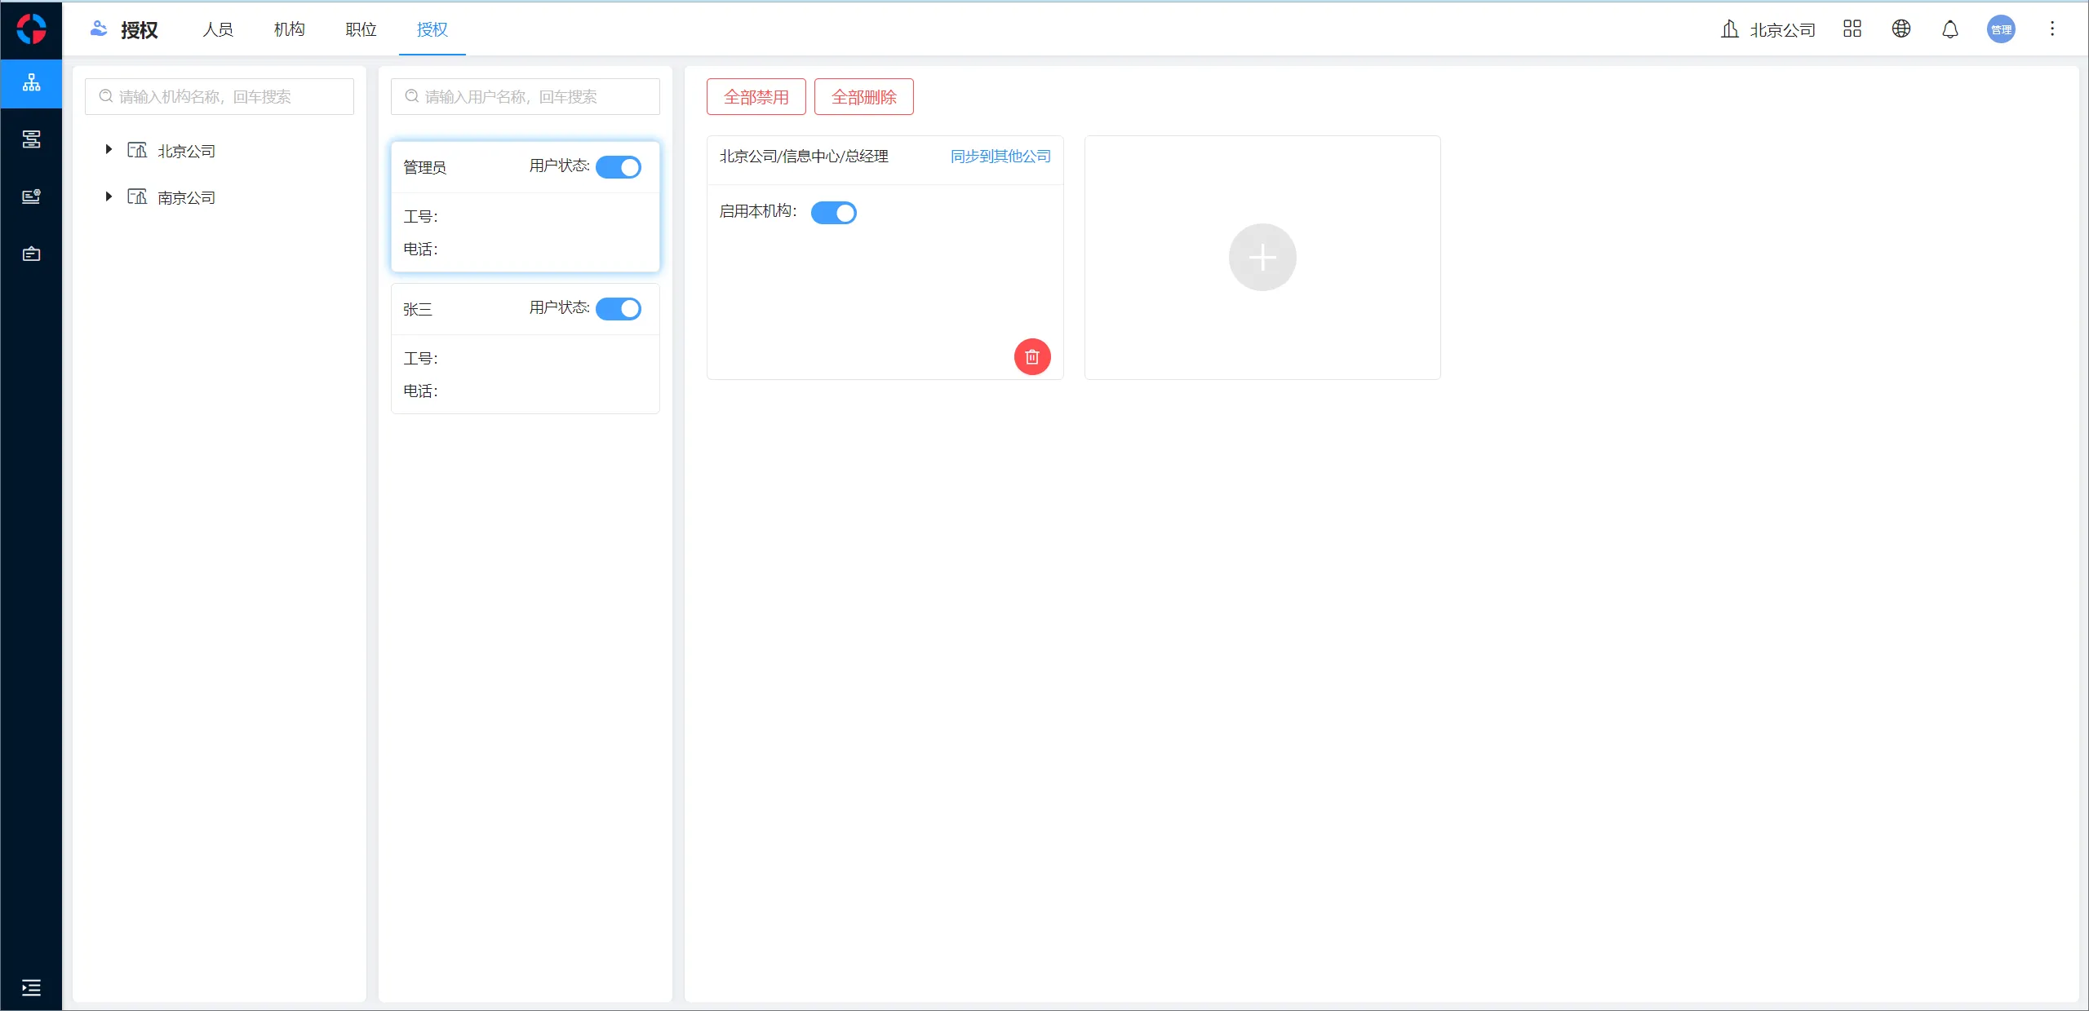Image resolution: width=2089 pixels, height=1011 pixels.
Task: Click the organization chart sidebar icon
Action: [31, 83]
